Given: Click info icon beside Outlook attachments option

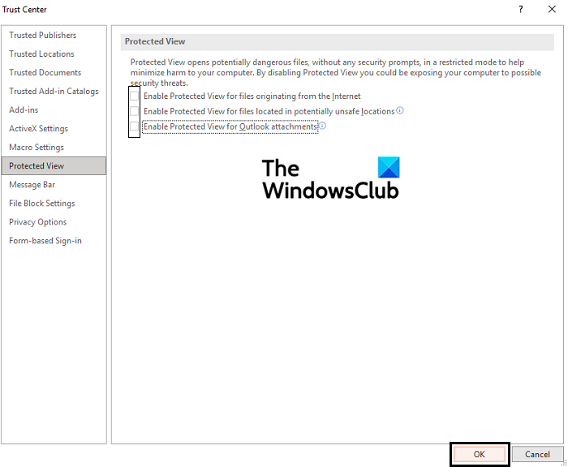Looking at the screenshot, I should coord(322,126).
